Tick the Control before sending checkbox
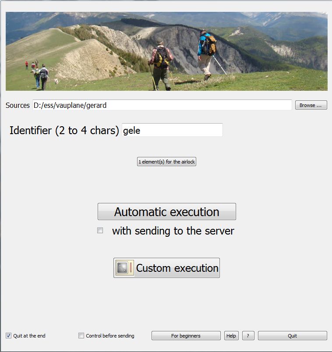This screenshot has height=352, width=332. point(81,336)
